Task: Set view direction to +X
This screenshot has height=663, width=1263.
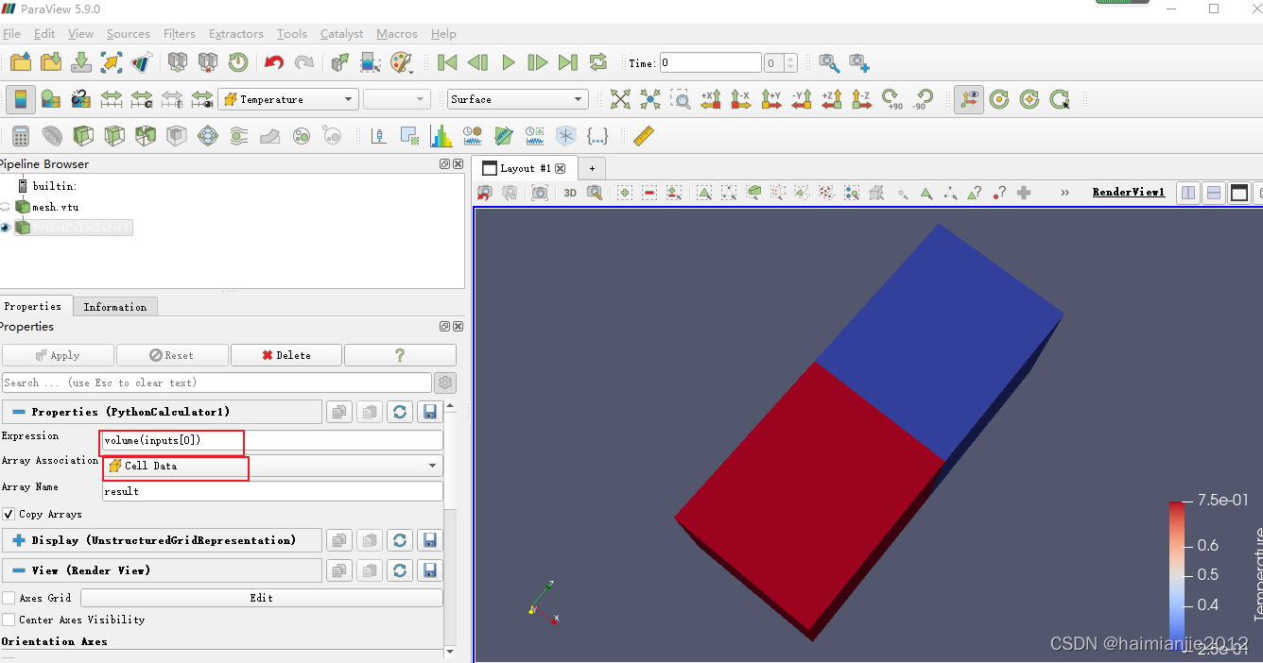Action: click(711, 99)
